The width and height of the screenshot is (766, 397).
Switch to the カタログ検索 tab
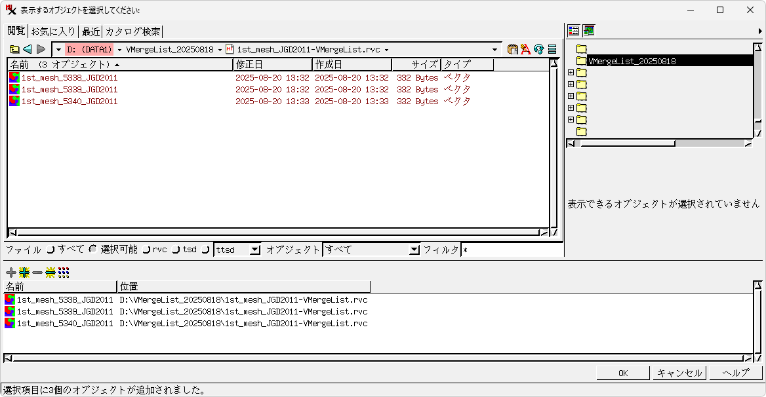pos(132,31)
